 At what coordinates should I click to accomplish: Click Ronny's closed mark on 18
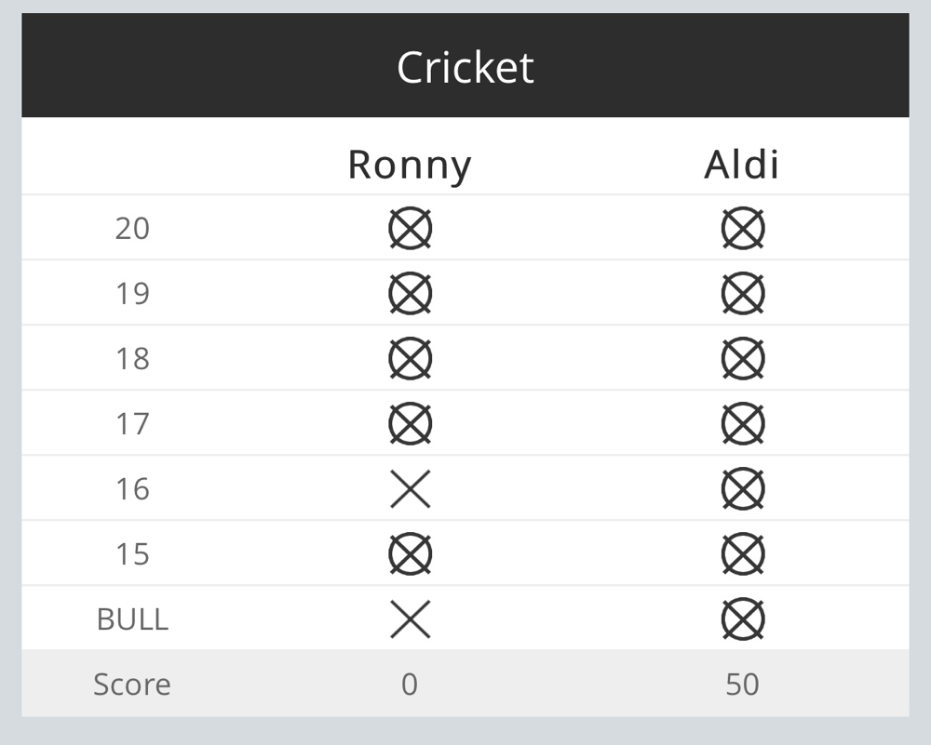click(411, 359)
